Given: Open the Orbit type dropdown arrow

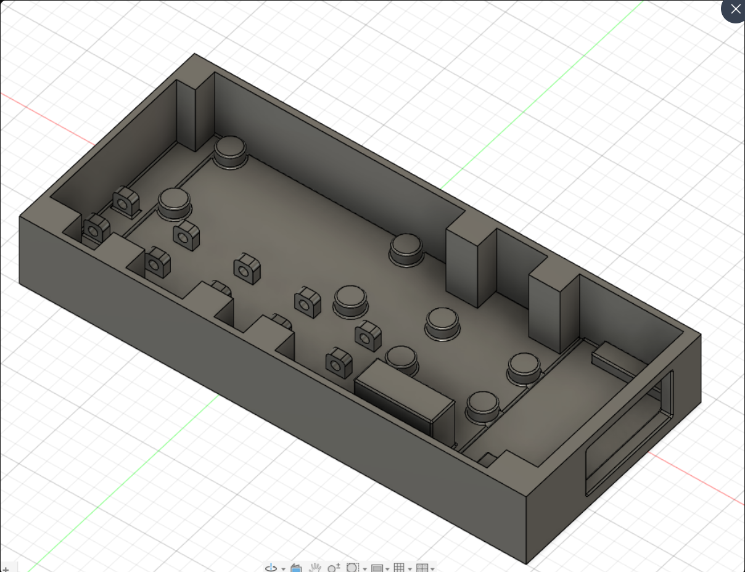Looking at the screenshot, I should click(283, 569).
